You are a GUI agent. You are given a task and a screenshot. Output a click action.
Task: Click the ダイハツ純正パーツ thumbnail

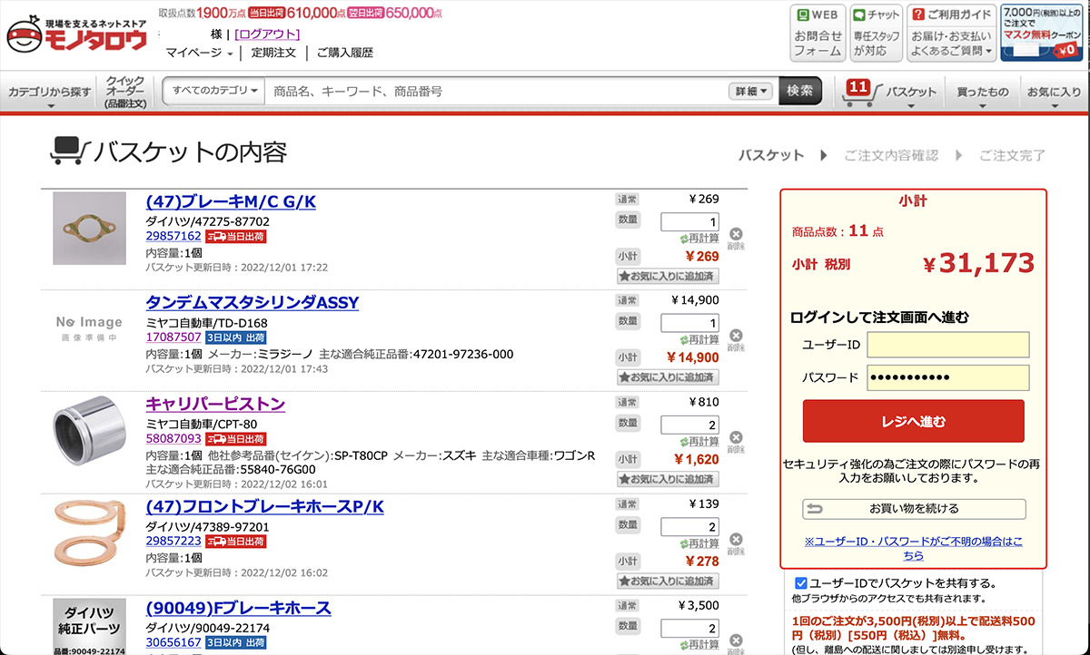pos(89,627)
